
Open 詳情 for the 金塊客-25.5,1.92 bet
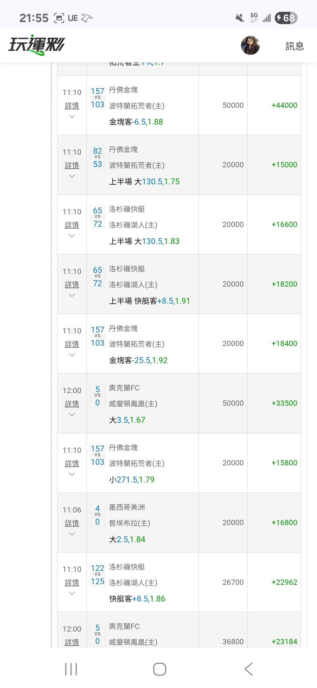click(72, 344)
